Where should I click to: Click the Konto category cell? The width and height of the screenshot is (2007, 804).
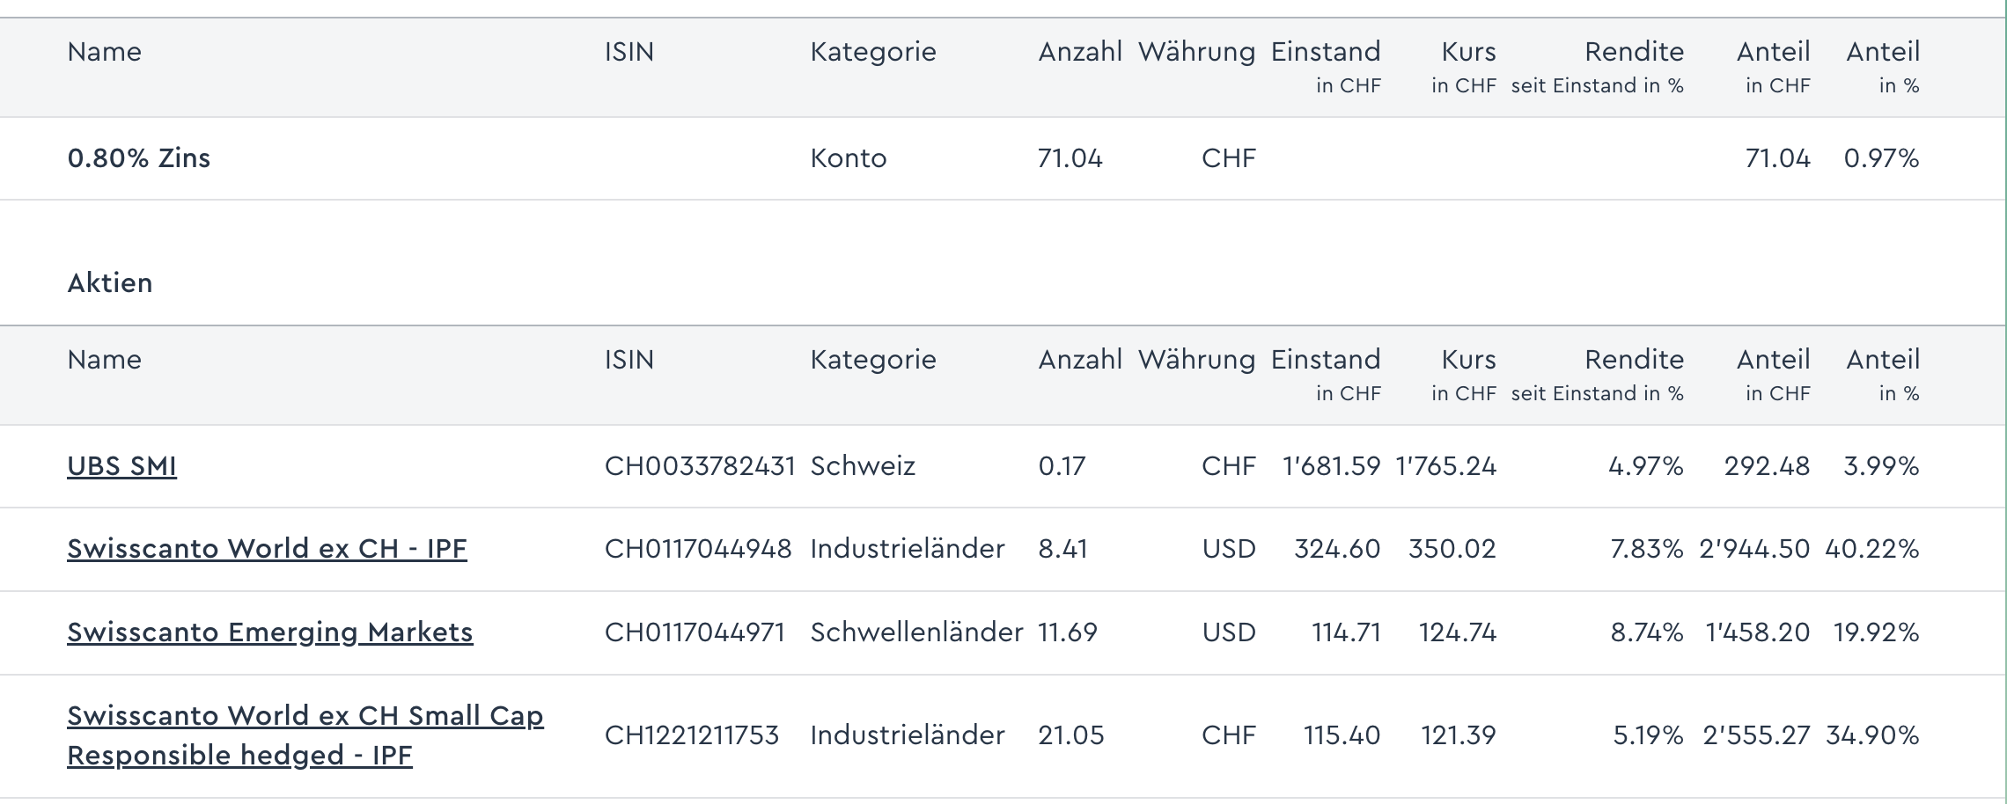849,158
